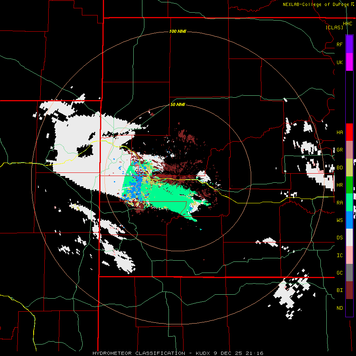356x356 pixels.
Task: Click the HA legend label
Action: click(x=339, y=133)
